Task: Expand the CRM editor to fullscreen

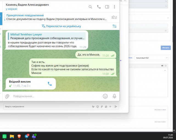Action: [166, 66]
